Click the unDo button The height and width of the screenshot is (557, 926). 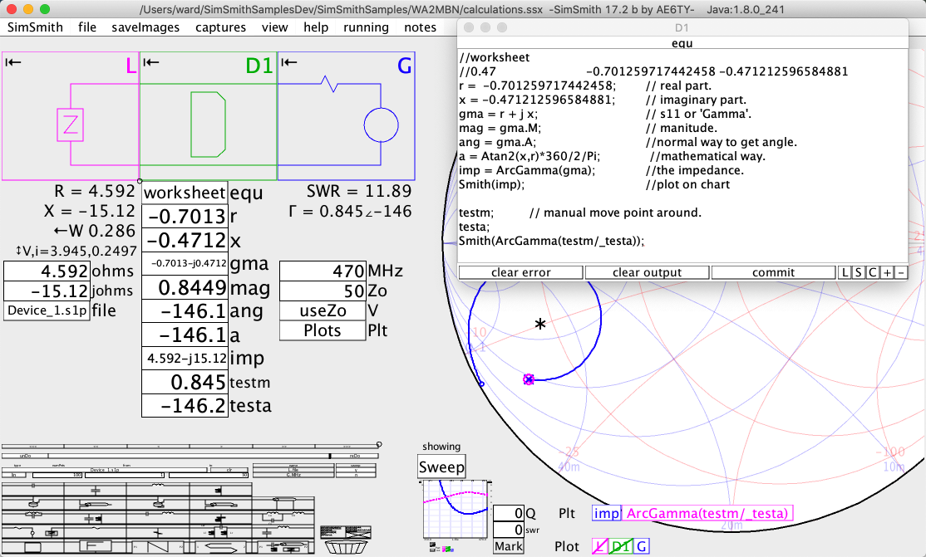click(25, 456)
